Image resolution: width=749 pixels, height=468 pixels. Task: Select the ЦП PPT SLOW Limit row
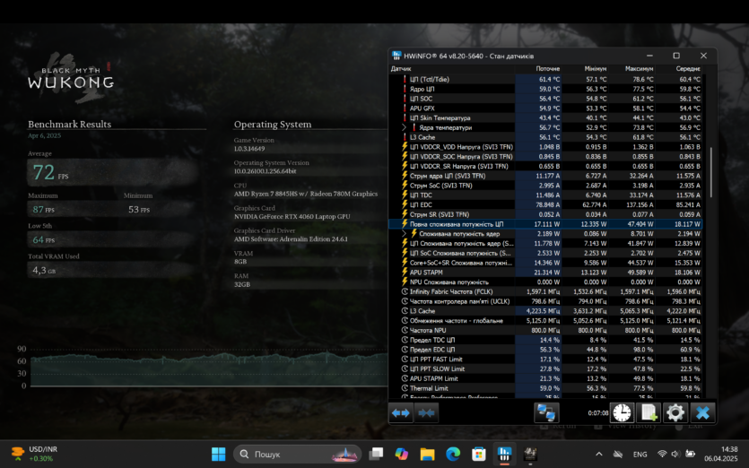point(545,368)
